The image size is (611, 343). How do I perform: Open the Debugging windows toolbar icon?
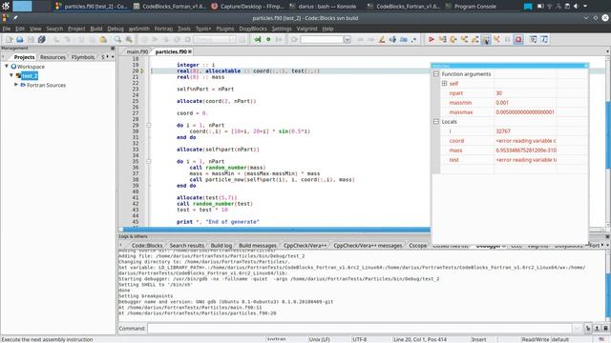pyautogui.click(x=533, y=39)
